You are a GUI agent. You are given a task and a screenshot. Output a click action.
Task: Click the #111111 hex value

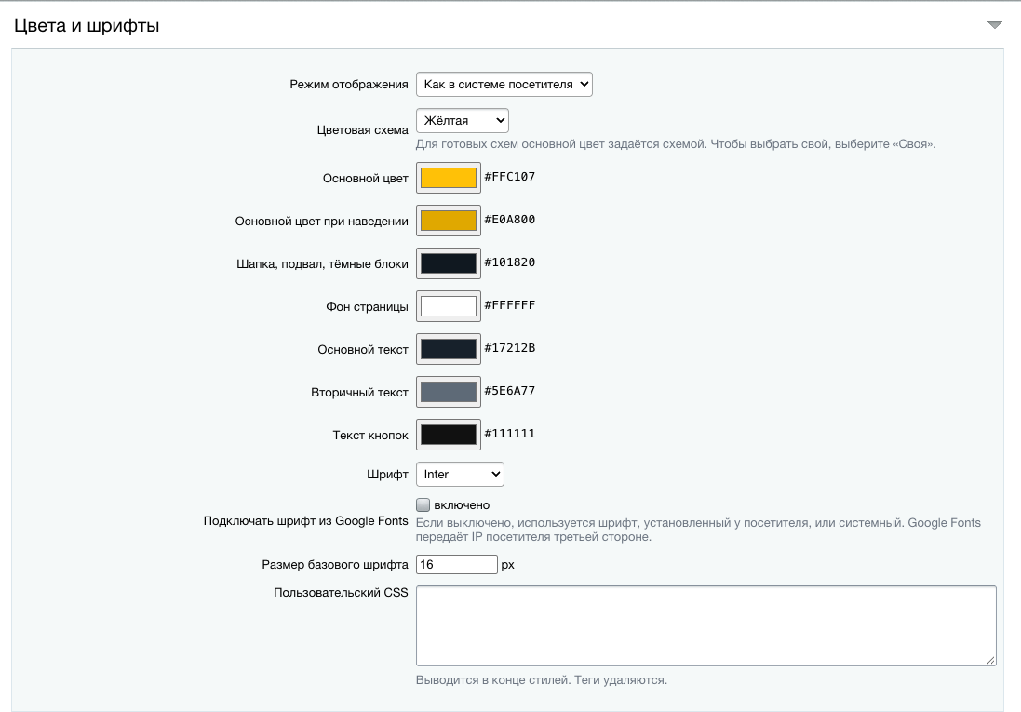(510, 433)
